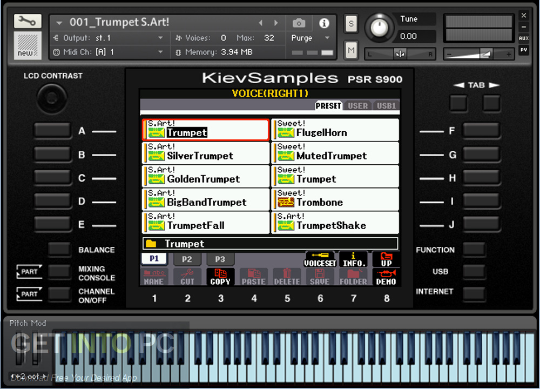The height and width of the screenshot is (389, 540).
Task: Click the FOLDER icon on LCD
Action: [353, 277]
